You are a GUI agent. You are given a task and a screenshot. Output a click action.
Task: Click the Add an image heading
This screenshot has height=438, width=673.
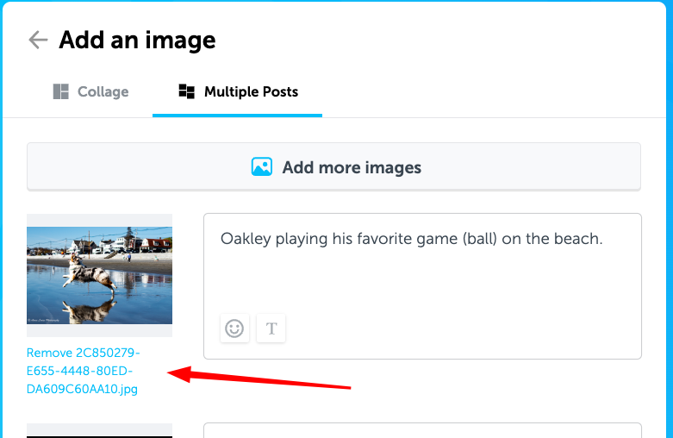[x=137, y=41]
